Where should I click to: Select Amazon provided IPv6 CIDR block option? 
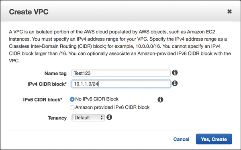(x=72, y=107)
